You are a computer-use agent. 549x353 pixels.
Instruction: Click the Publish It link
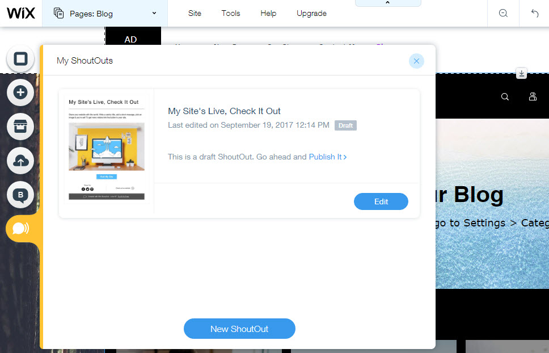pyautogui.click(x=328, y=157)
